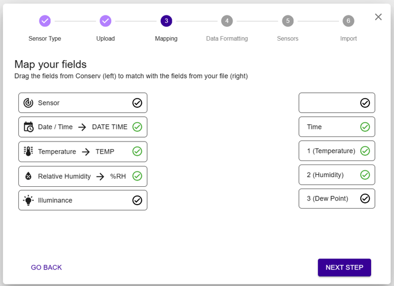Click the black checkmark on Sensor field
394x286 pixels.
pyautogui.click(x=137, y=103)
